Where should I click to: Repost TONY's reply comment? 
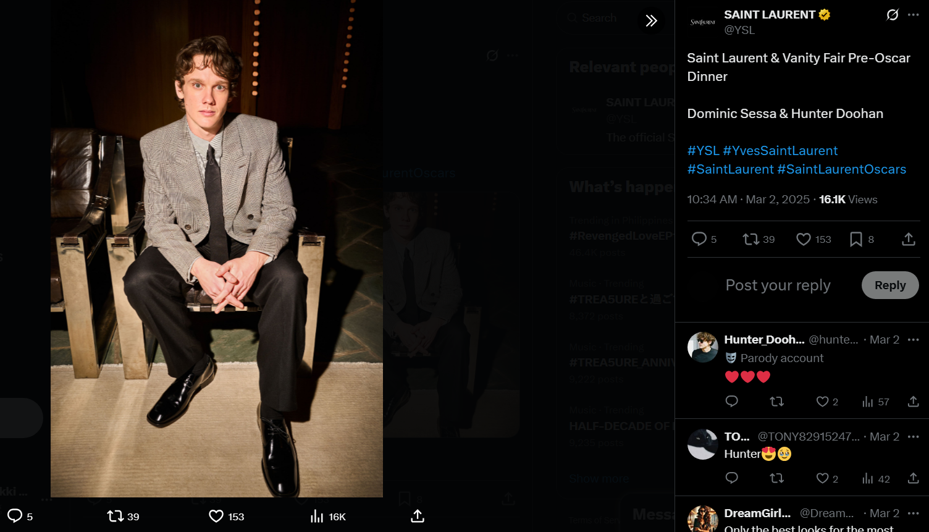(x=776, y=478)
